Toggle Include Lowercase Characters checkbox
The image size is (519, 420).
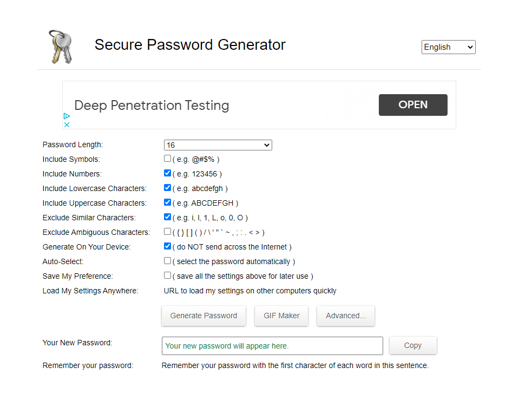click(168, 188)
